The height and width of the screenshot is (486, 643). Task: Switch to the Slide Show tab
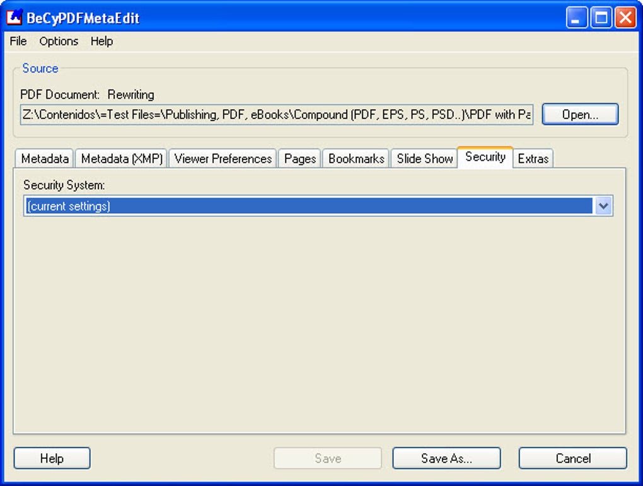coord(424,158)
